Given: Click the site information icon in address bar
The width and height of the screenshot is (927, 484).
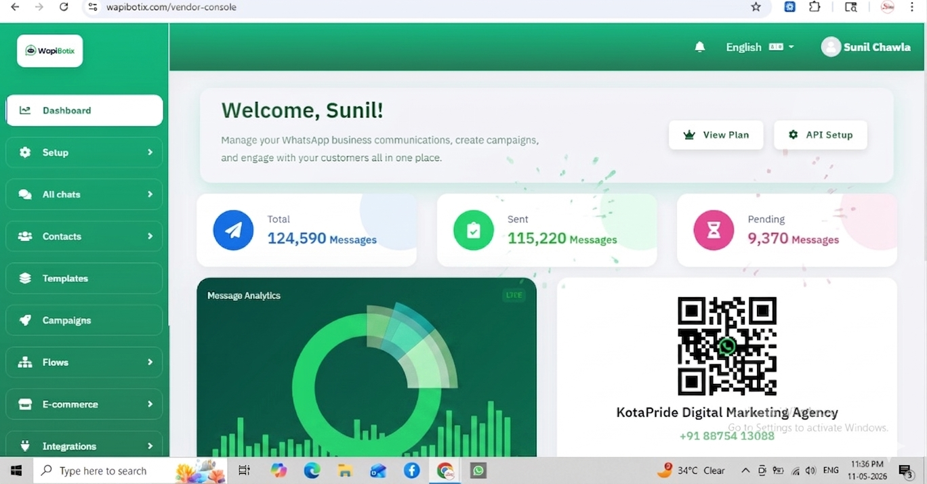Looking at the screenshot, I should 93,7.
